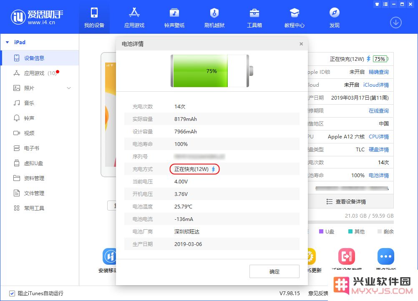Open the 工具箱 tab
The height and width of the screenshot is (301, 418).
pyautogui.click(x=254, y=18)
